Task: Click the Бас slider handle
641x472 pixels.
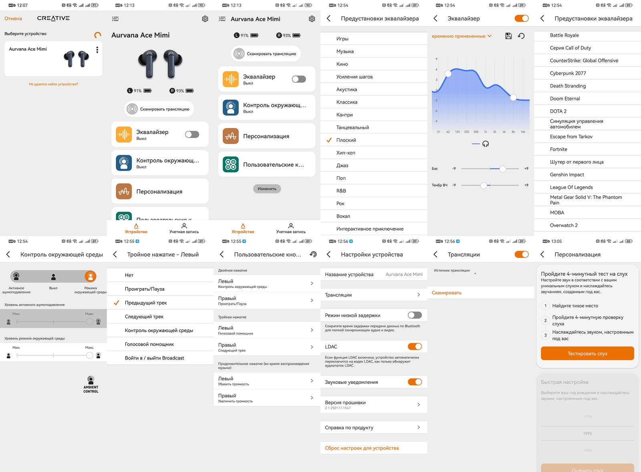Action: (503, 169)
